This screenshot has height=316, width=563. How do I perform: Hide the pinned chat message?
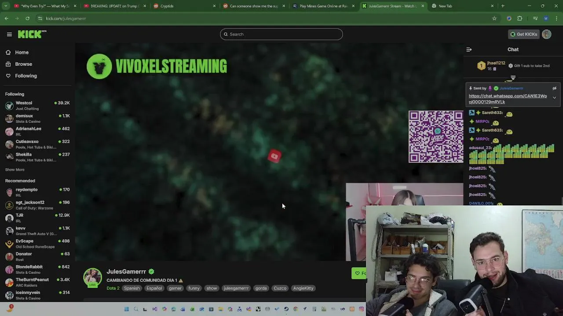pos(554,88)
